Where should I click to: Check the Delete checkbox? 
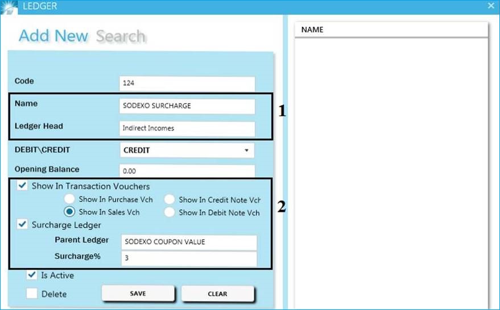[31, 294]
